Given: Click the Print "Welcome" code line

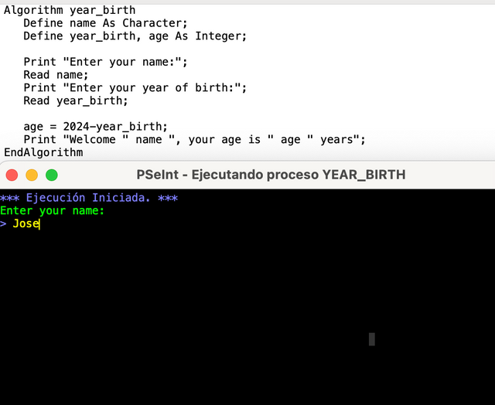Looking at the screenshot, I should coord(193,139).
